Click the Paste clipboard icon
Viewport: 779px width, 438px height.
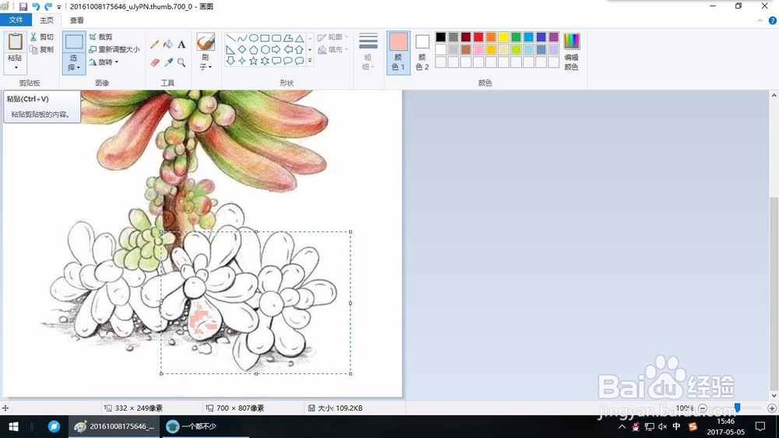pos(16,42)
